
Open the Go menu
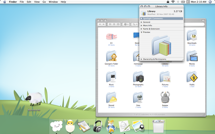pyautogui.click(x=44, y=2)
